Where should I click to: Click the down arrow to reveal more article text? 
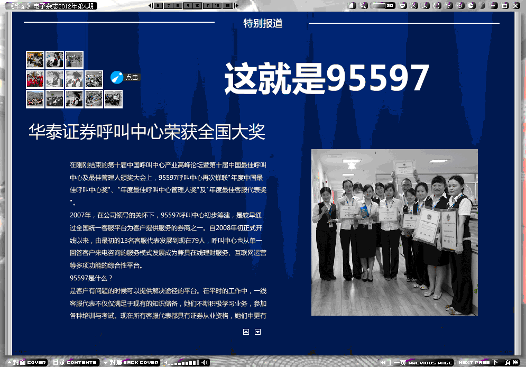[x=257, y=332]
